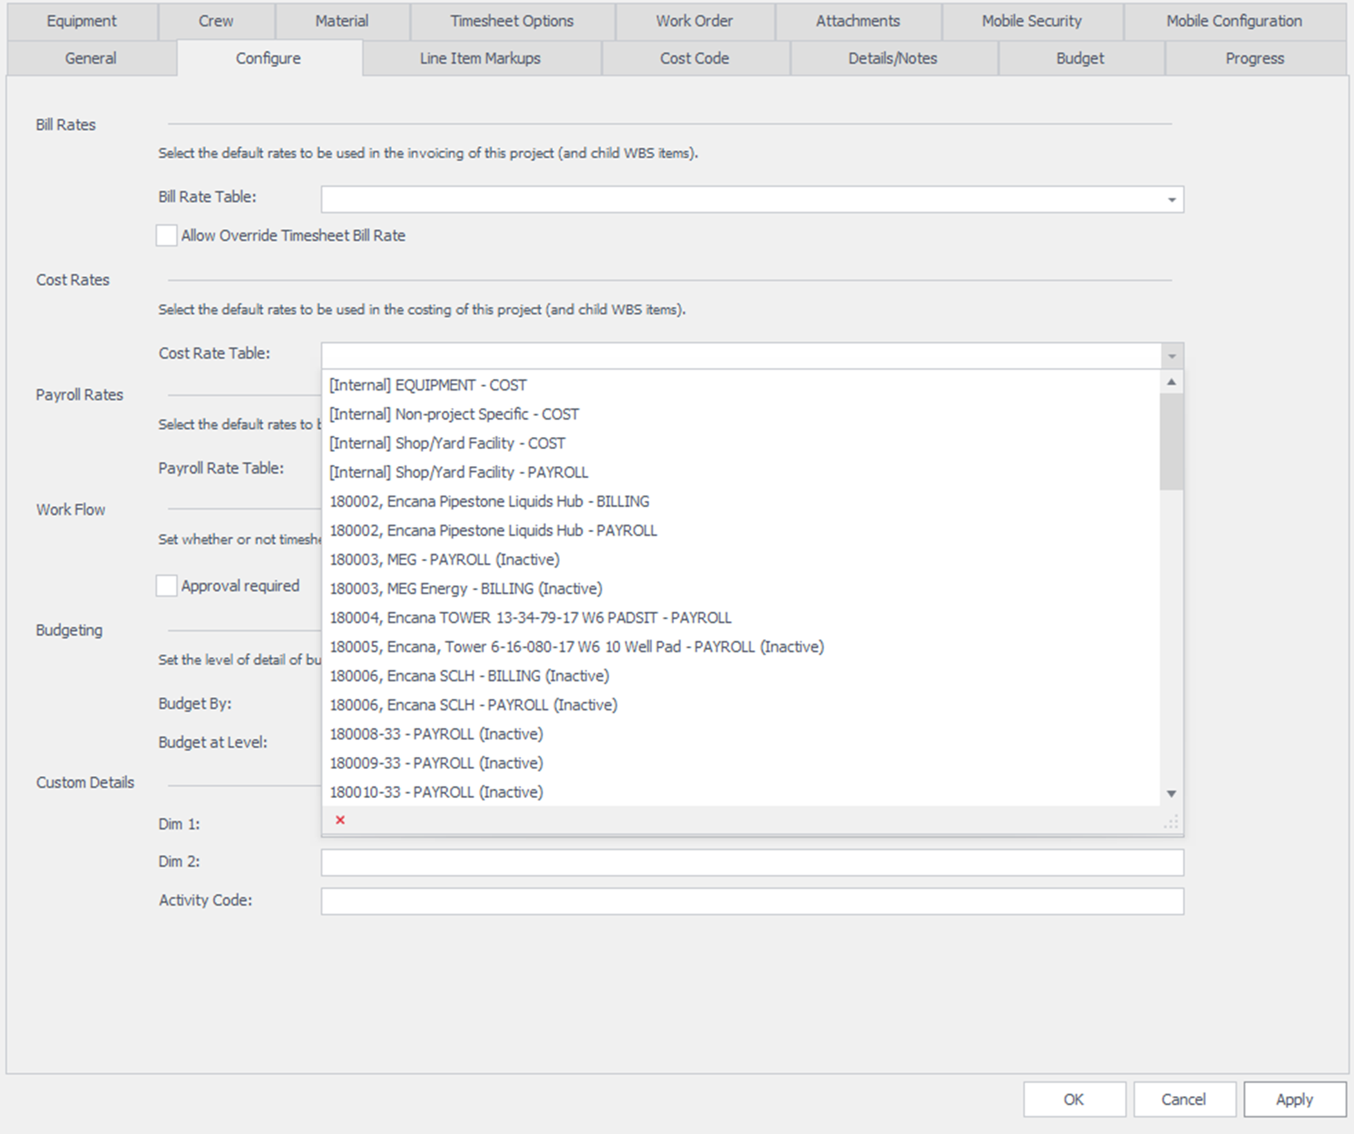Screen dimensions: 1354x1134
Task: Switch to the Line Item Markups tab
Action: [x=480, y=59]
